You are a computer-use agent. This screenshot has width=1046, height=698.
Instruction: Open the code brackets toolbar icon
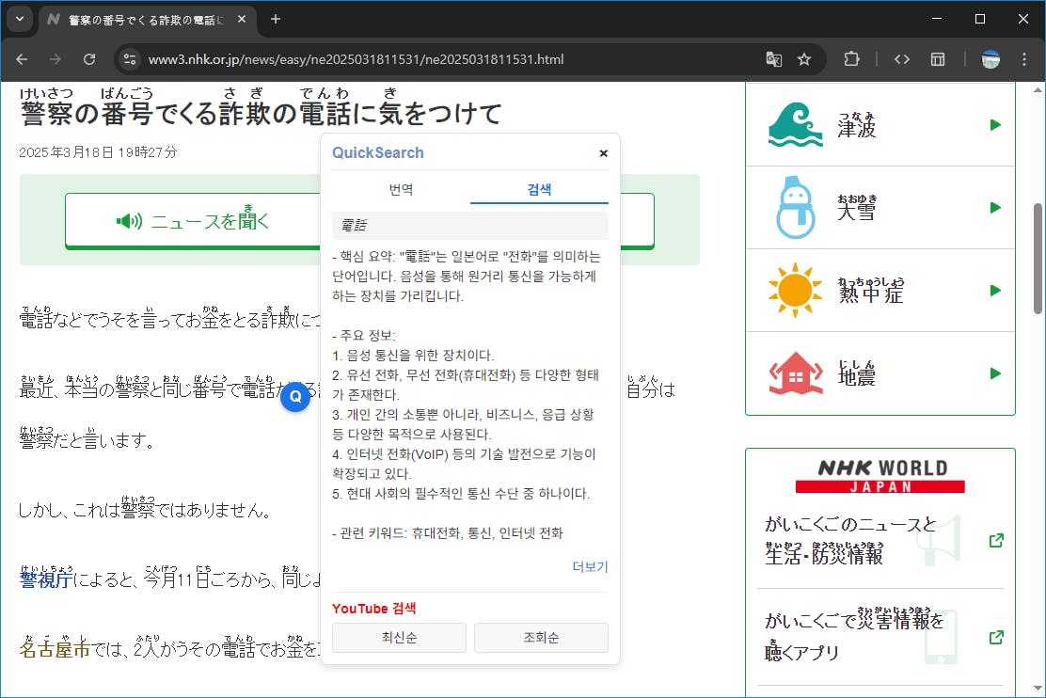pyautogui.click(x=902, y=59)
